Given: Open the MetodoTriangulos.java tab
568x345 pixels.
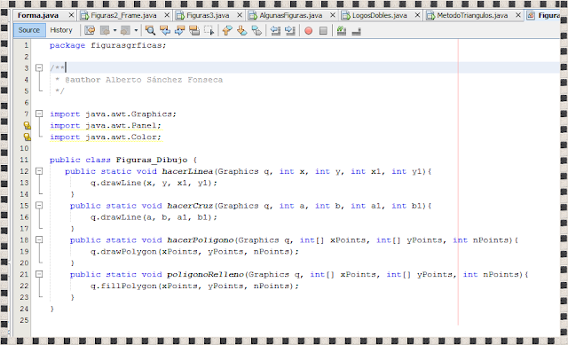Looking at the screenshot, I should coord(472,16).
